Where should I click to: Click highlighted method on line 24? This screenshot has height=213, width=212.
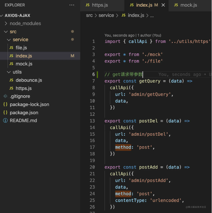pos(123,194)
